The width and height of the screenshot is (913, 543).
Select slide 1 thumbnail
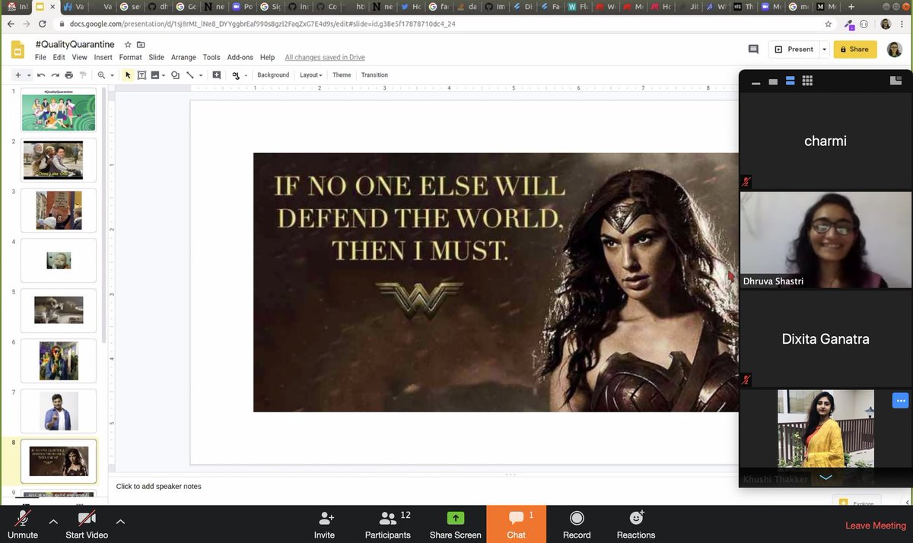pyautogui.click(x=59, y=110)
